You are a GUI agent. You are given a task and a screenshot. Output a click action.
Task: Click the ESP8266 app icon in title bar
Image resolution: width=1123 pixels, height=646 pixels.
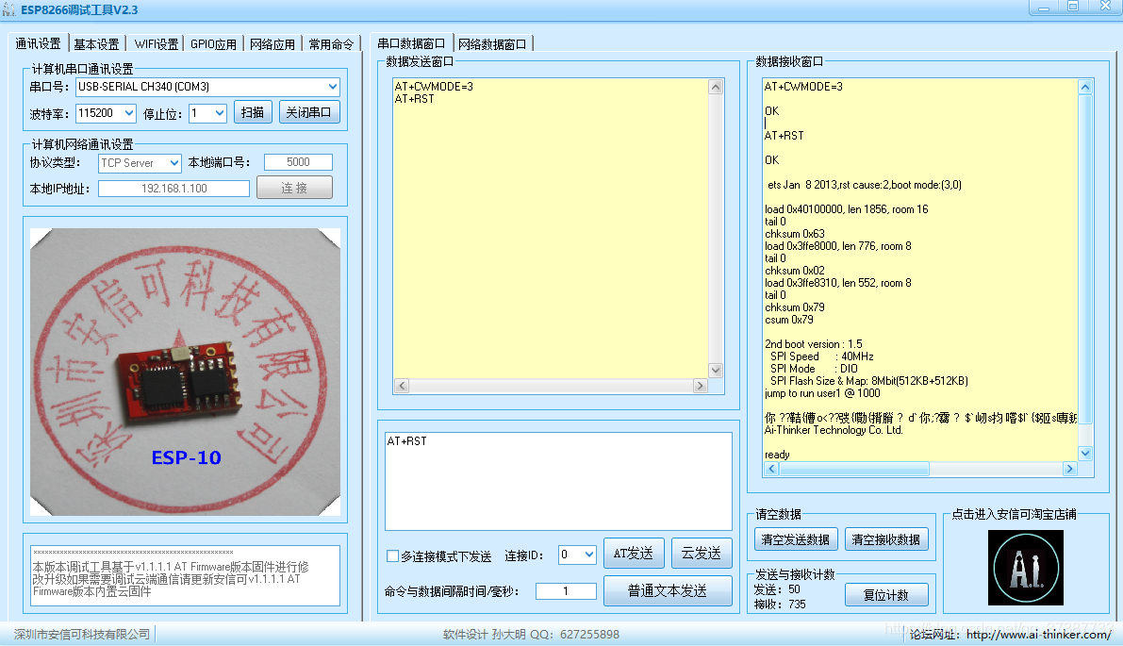click(8, 9)
